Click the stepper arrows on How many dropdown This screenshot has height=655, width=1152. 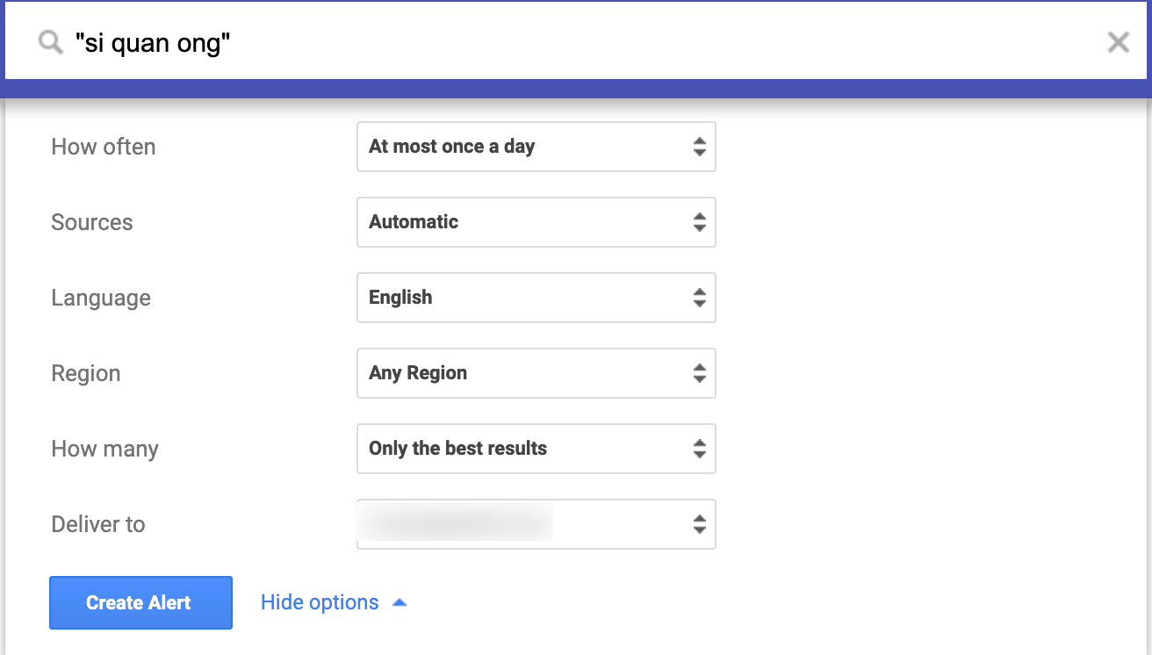[700, 449]
